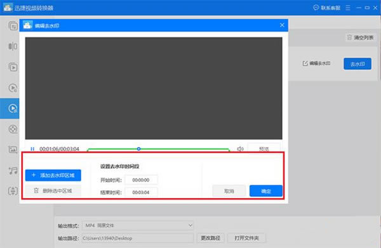Viewport: 381px width, 248px height.
Task: Close the 编辑去水印 dialog
Action: tap(282, 25)
